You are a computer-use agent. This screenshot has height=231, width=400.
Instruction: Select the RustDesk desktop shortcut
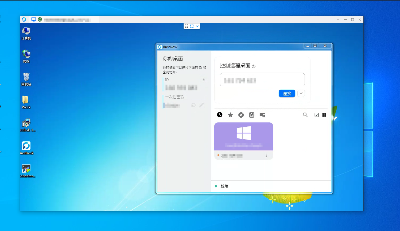(27, 148)
